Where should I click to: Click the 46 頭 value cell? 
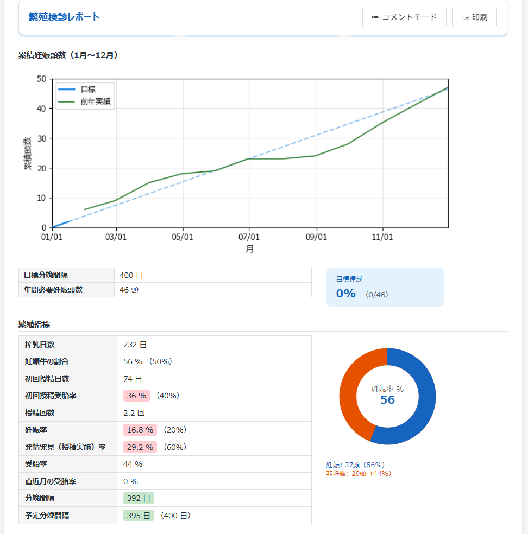(x=213, y=290)
